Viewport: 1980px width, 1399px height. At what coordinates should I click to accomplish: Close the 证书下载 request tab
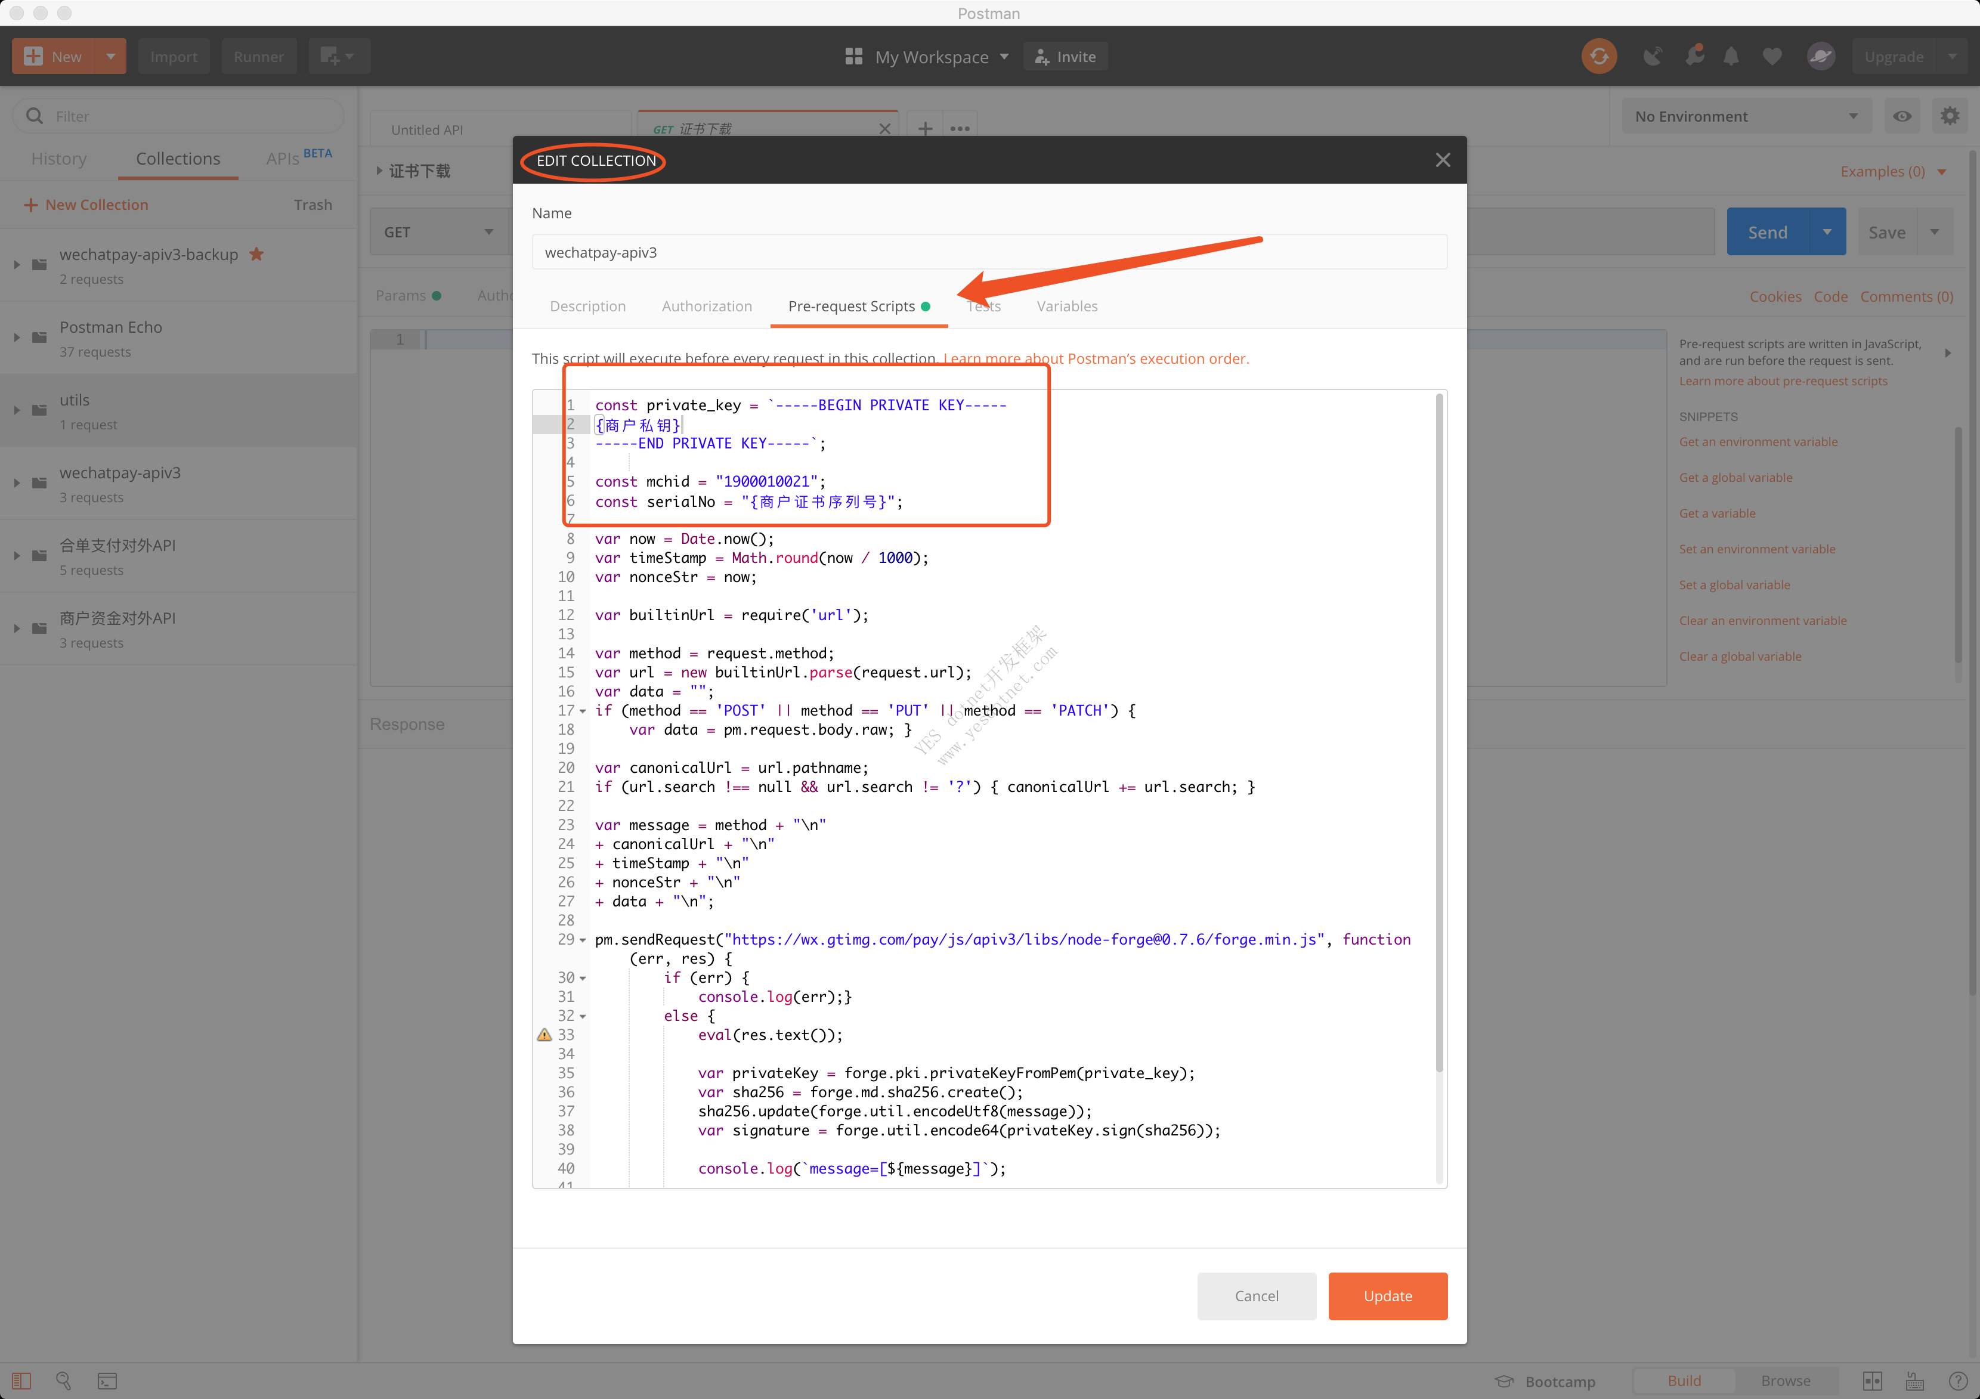885,129
